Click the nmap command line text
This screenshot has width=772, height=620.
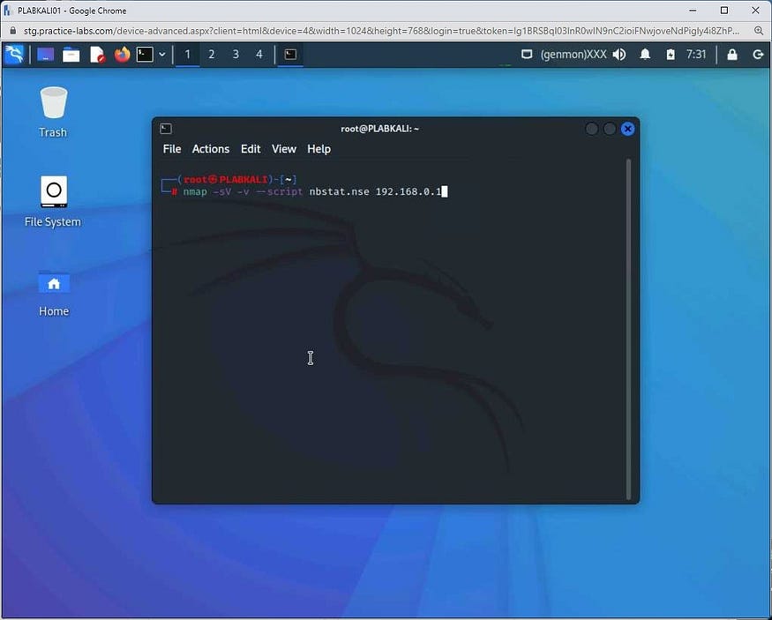click(312, 191)
